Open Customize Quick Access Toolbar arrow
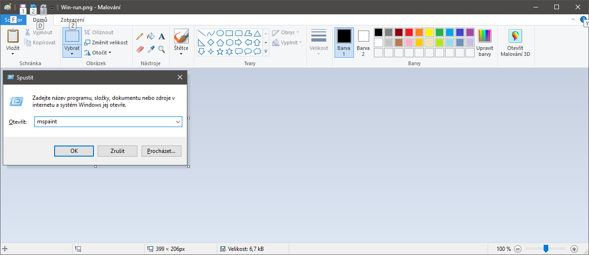Image resolution: width=589 pixels, height=255 pixels. (x=52, y=8)
